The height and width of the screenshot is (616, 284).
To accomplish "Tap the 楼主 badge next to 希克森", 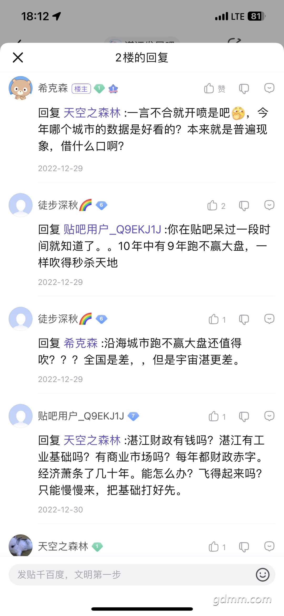I will point(81,89).
